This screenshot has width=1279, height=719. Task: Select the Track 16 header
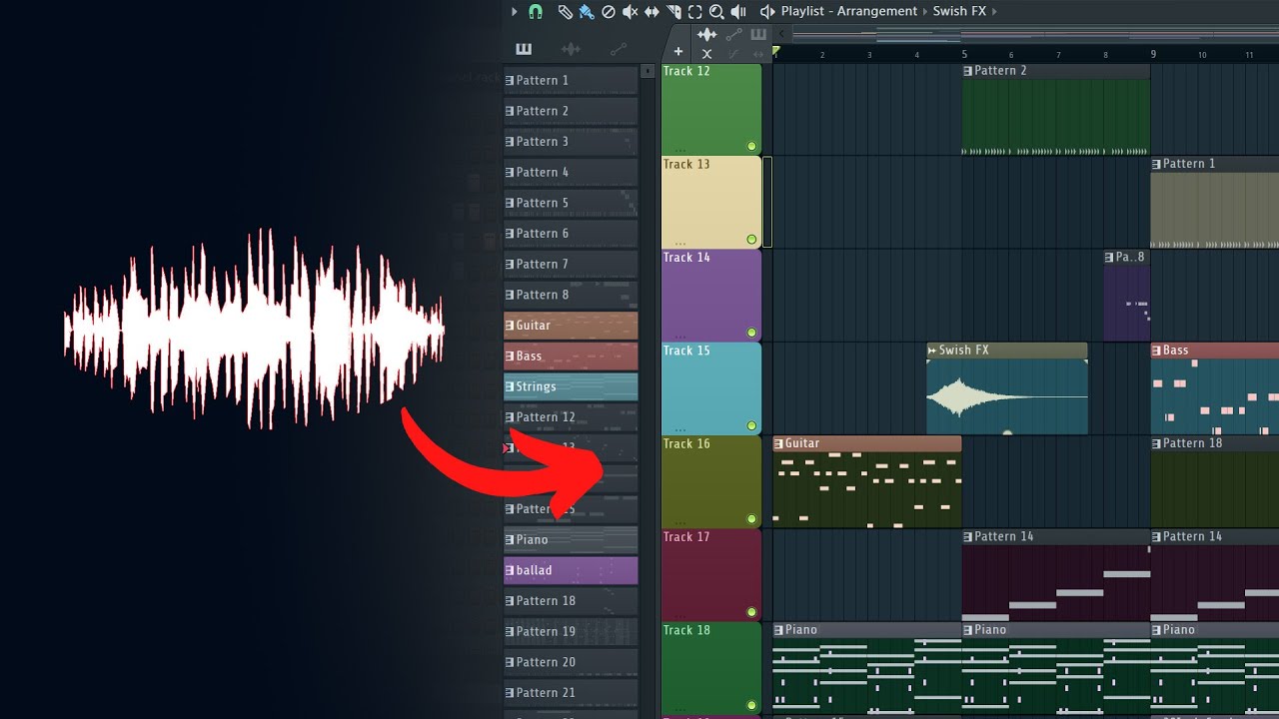pyautogui.click(x=711, y=481)
